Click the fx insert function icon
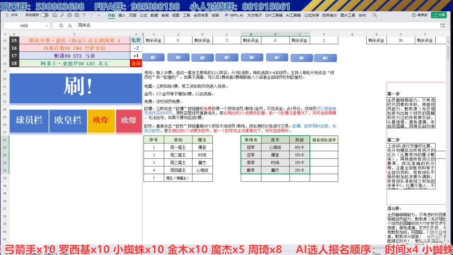 pyautogui.click(x=70, y=25)
